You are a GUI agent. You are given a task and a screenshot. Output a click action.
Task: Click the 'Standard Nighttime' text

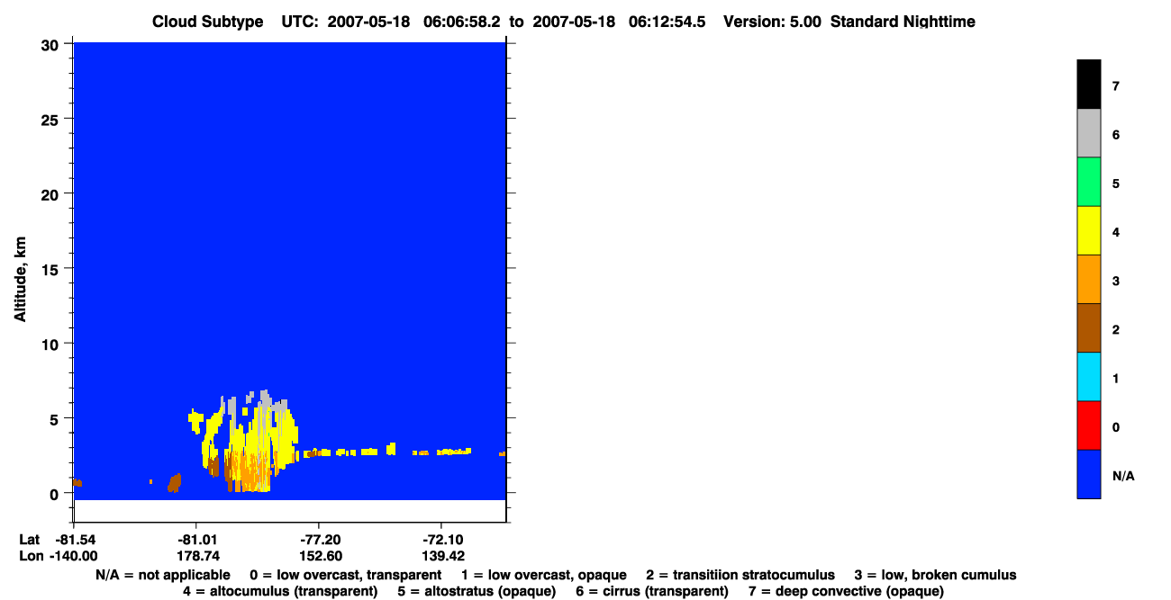click(903, 22)
